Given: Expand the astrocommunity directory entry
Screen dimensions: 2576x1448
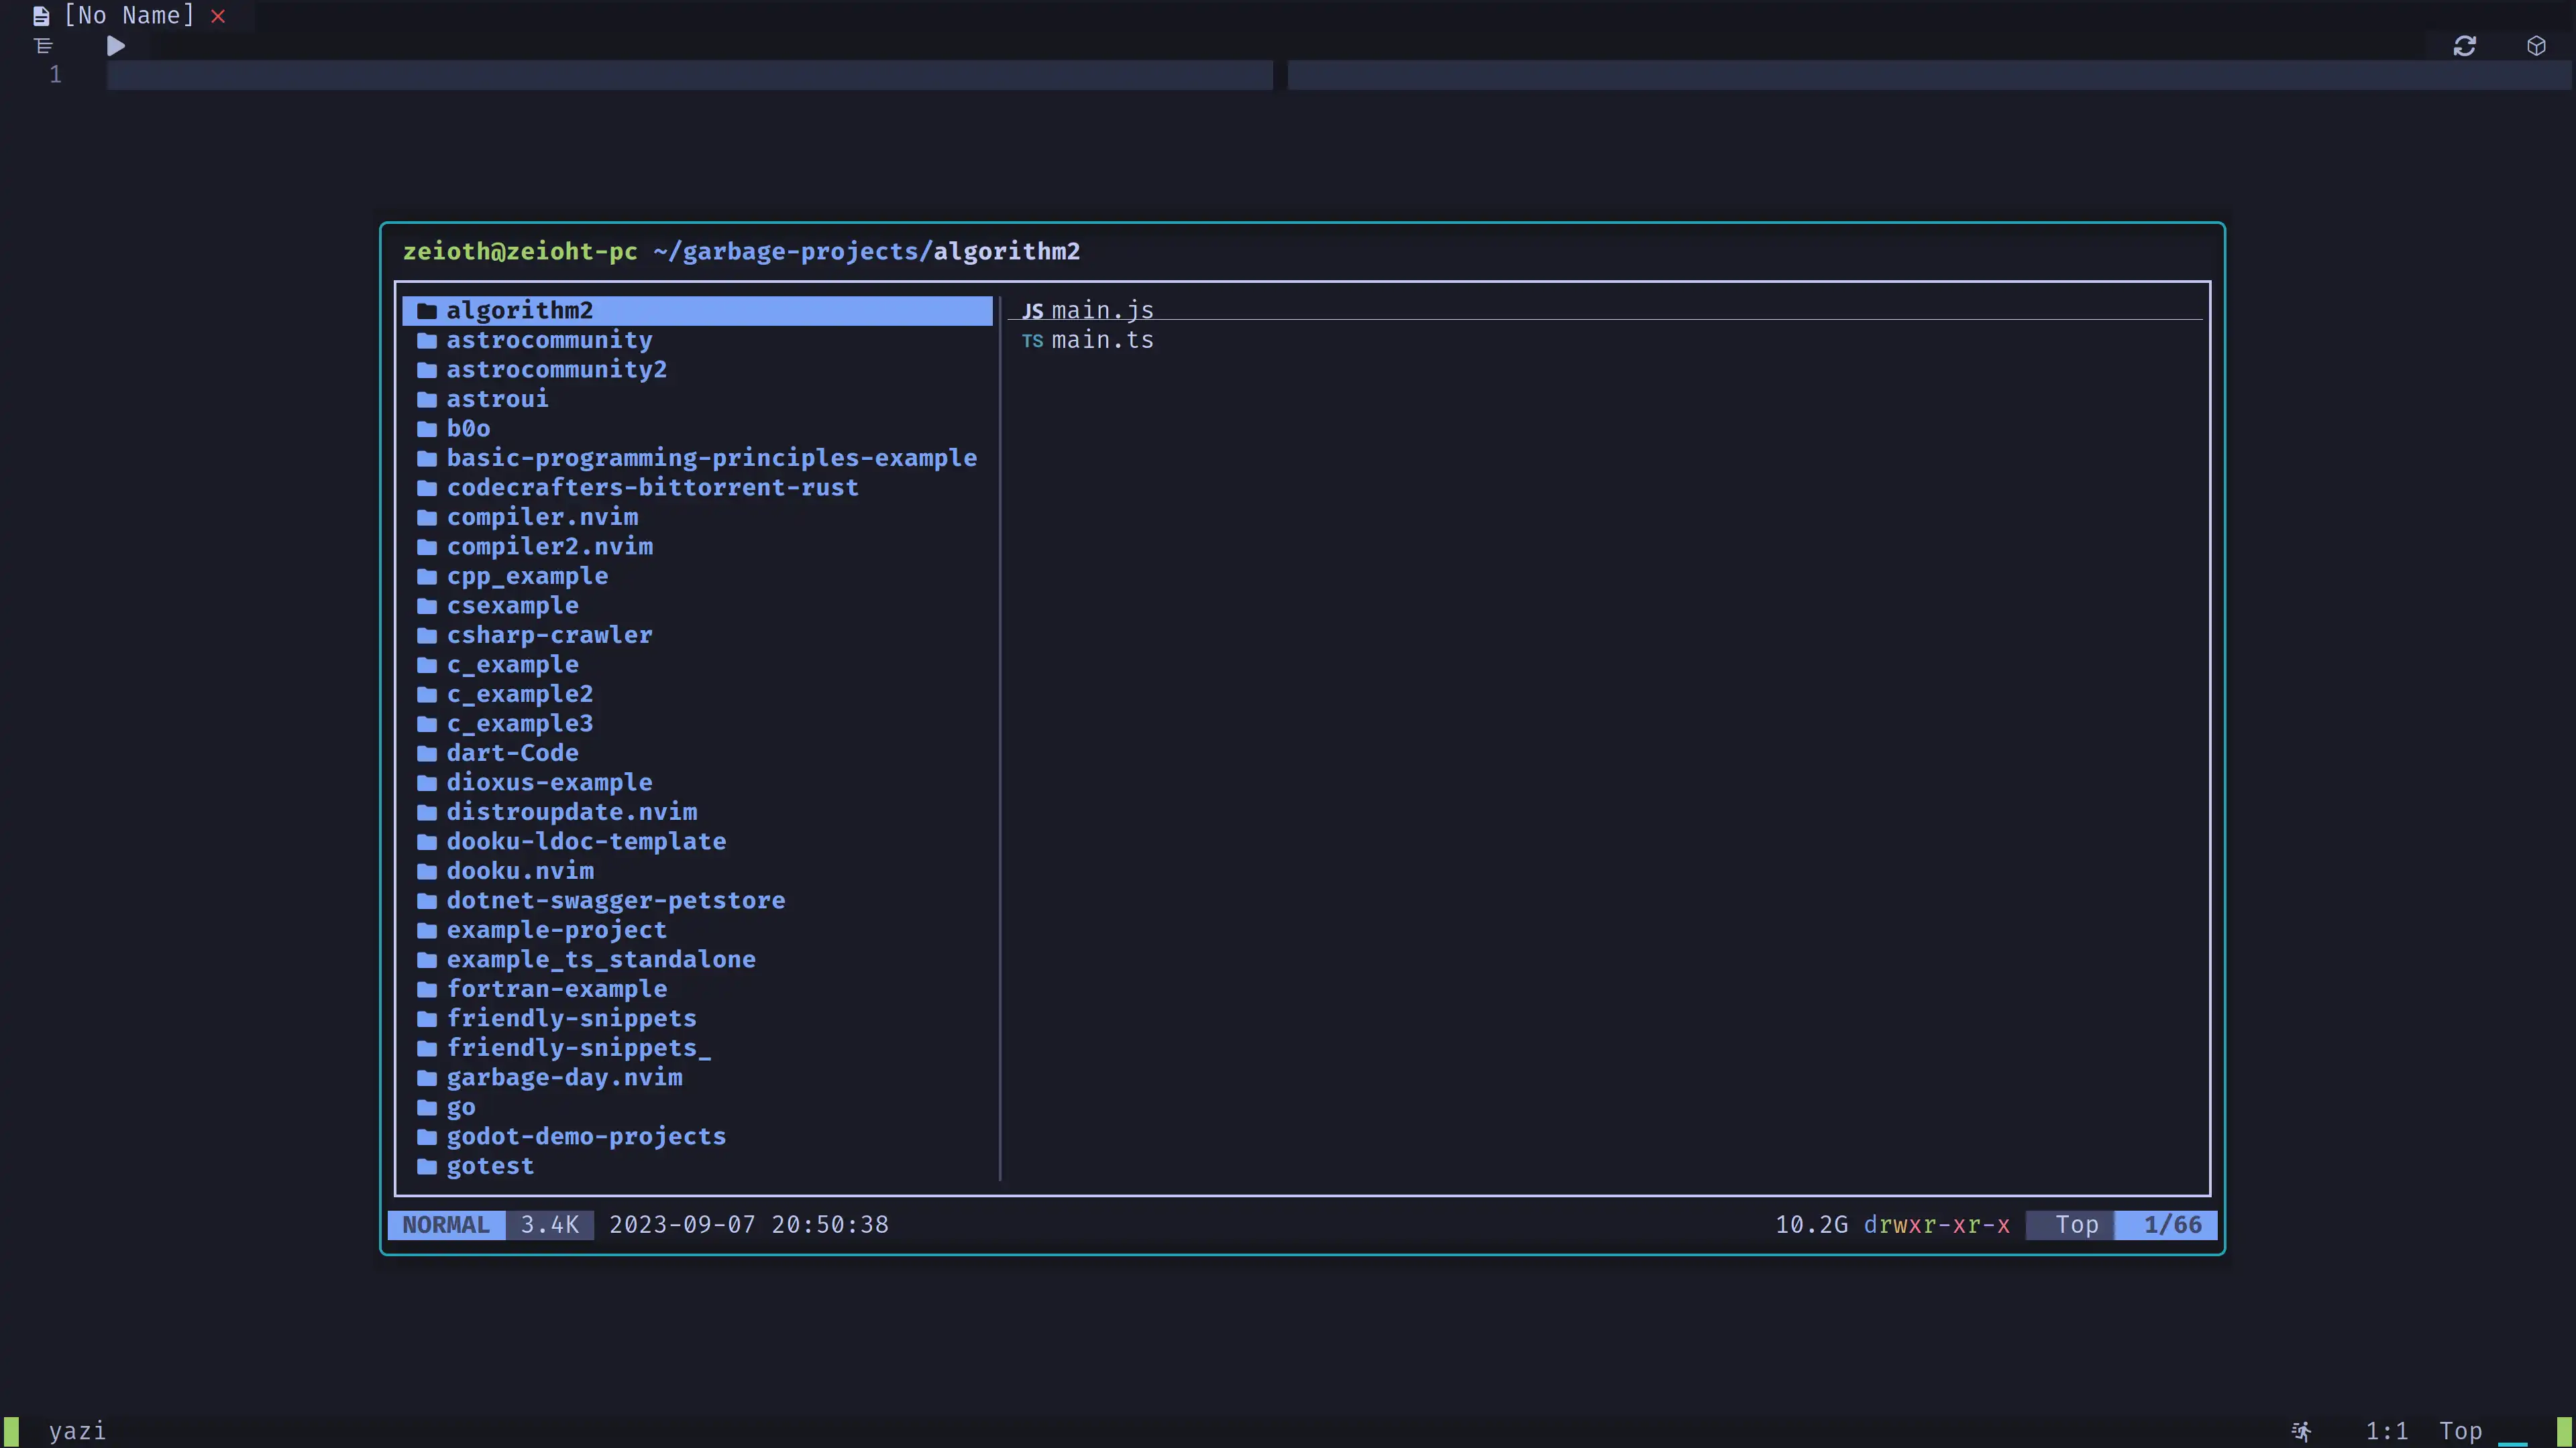Looking at the screenshot, I should (x=549, y=339).
